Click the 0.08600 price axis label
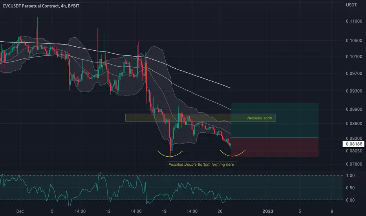Viewport: 366px width, 216px height. (354, 123)
